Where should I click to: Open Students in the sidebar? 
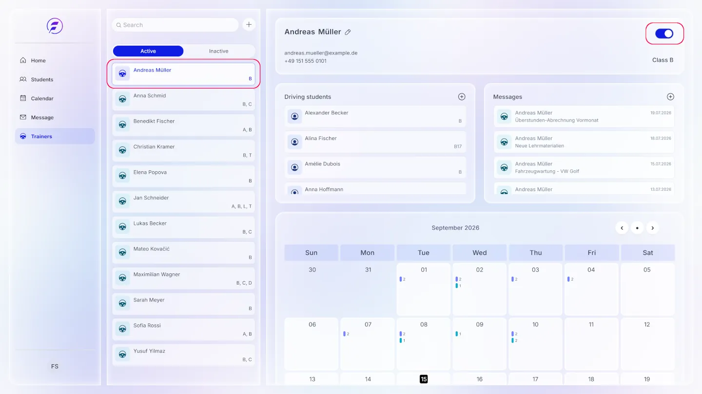pyautogui.click(x=55, y=79)
